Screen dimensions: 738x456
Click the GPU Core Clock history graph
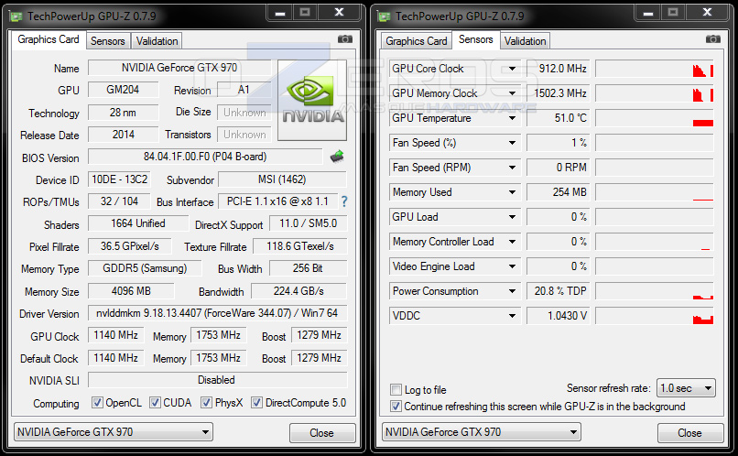coord(655,69)
